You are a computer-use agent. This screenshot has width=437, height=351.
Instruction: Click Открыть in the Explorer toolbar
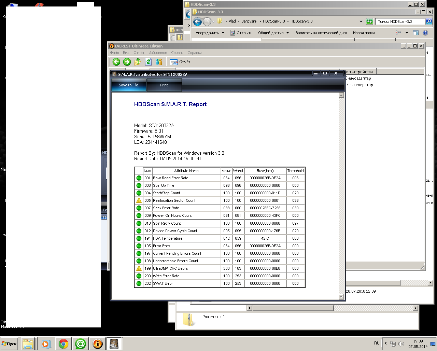click(241, 33)
